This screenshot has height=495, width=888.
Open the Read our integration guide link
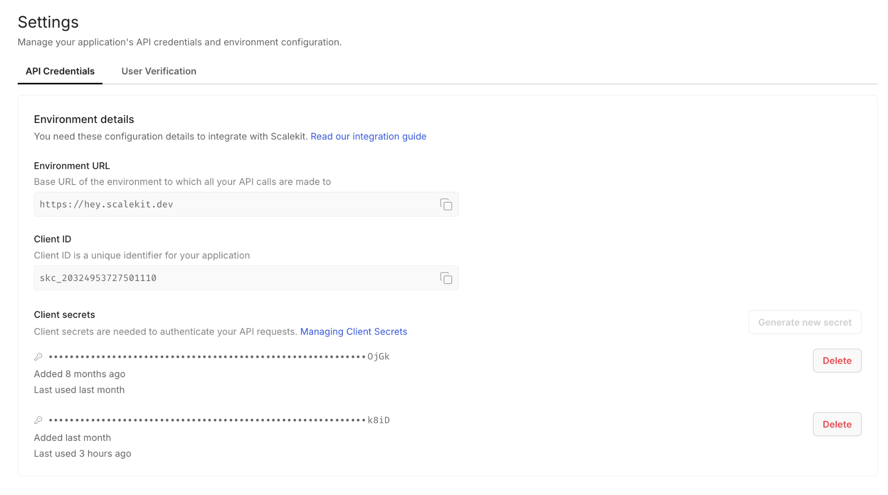[x=368, y=136]
